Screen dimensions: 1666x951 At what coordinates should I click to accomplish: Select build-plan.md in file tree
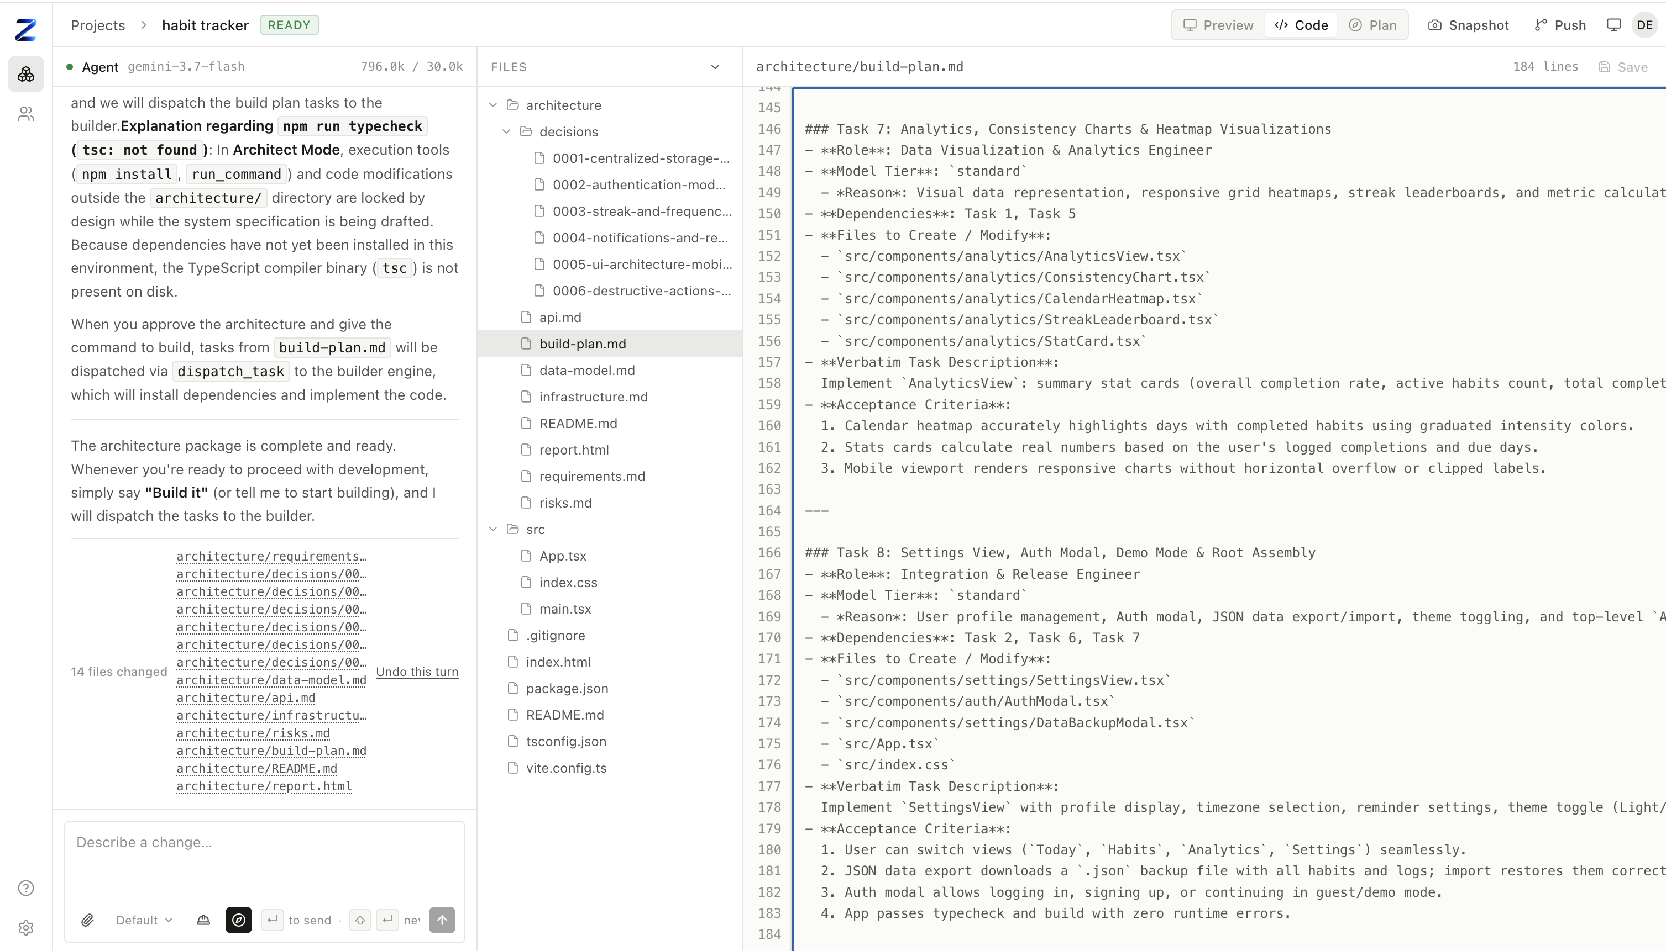[610, 344]
